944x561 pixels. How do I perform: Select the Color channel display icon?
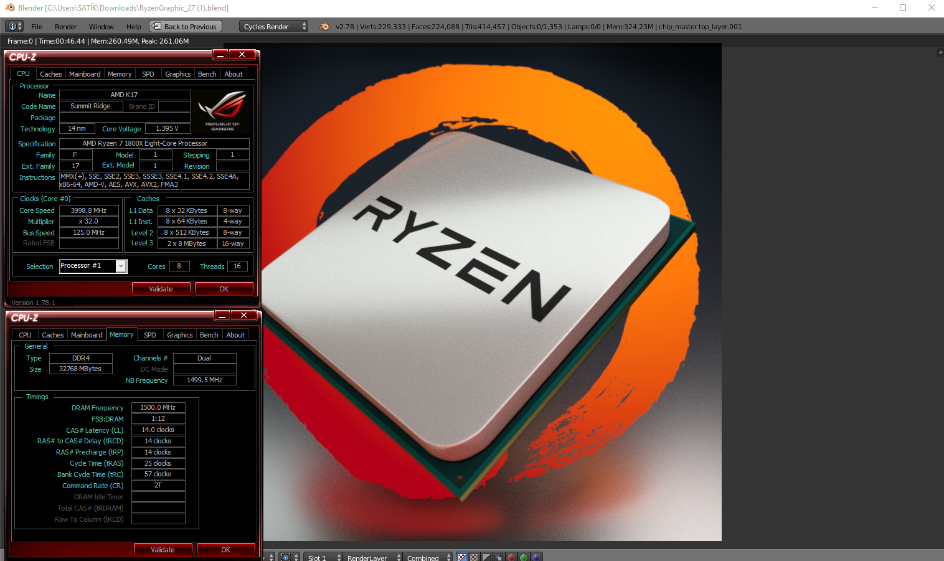click(474, 557)
